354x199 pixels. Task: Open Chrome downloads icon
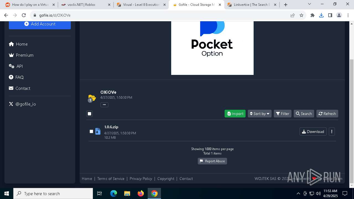point(321,15)
